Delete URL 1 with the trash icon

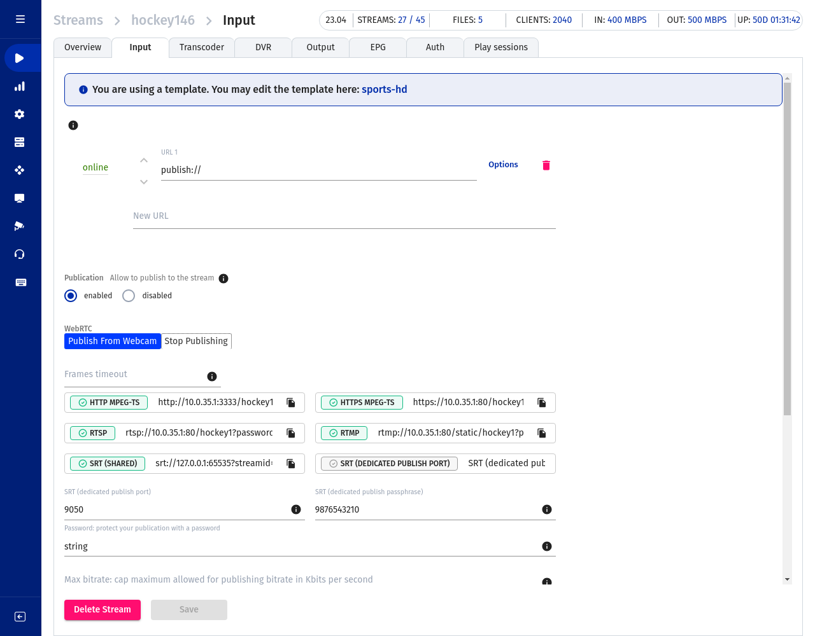[x=546, y=165]
